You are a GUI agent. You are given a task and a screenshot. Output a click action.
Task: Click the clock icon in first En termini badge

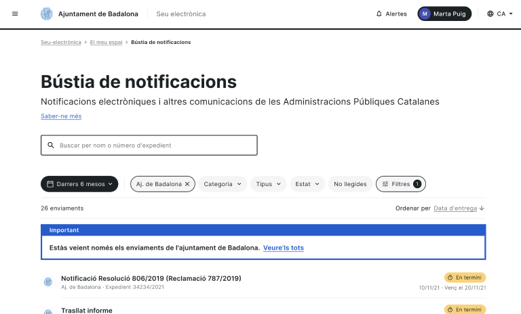tap(450, 277)
